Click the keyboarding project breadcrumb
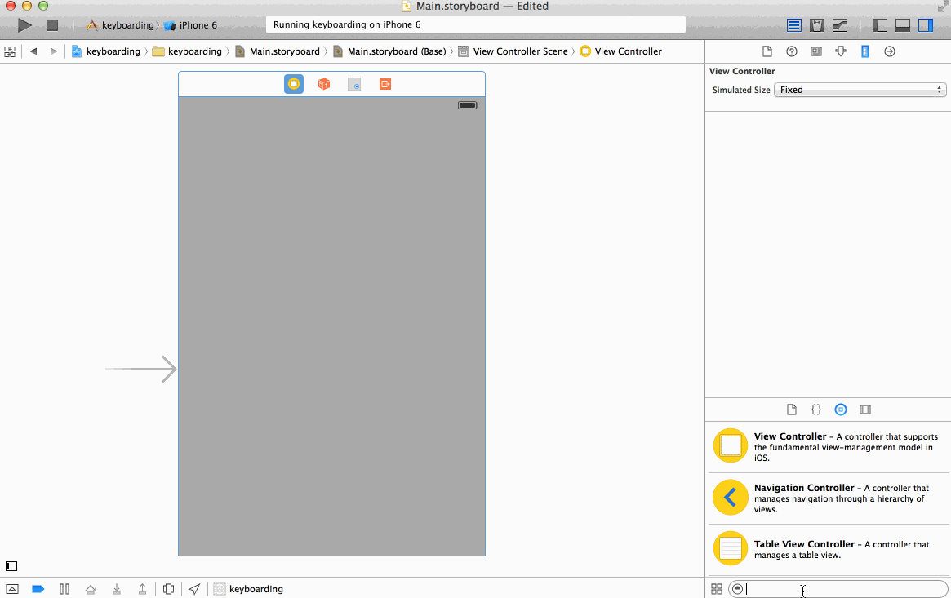The image size is (951, 598). click(x=106, y=51)
